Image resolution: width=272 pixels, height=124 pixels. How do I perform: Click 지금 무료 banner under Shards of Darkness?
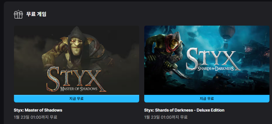pos(207,99)
